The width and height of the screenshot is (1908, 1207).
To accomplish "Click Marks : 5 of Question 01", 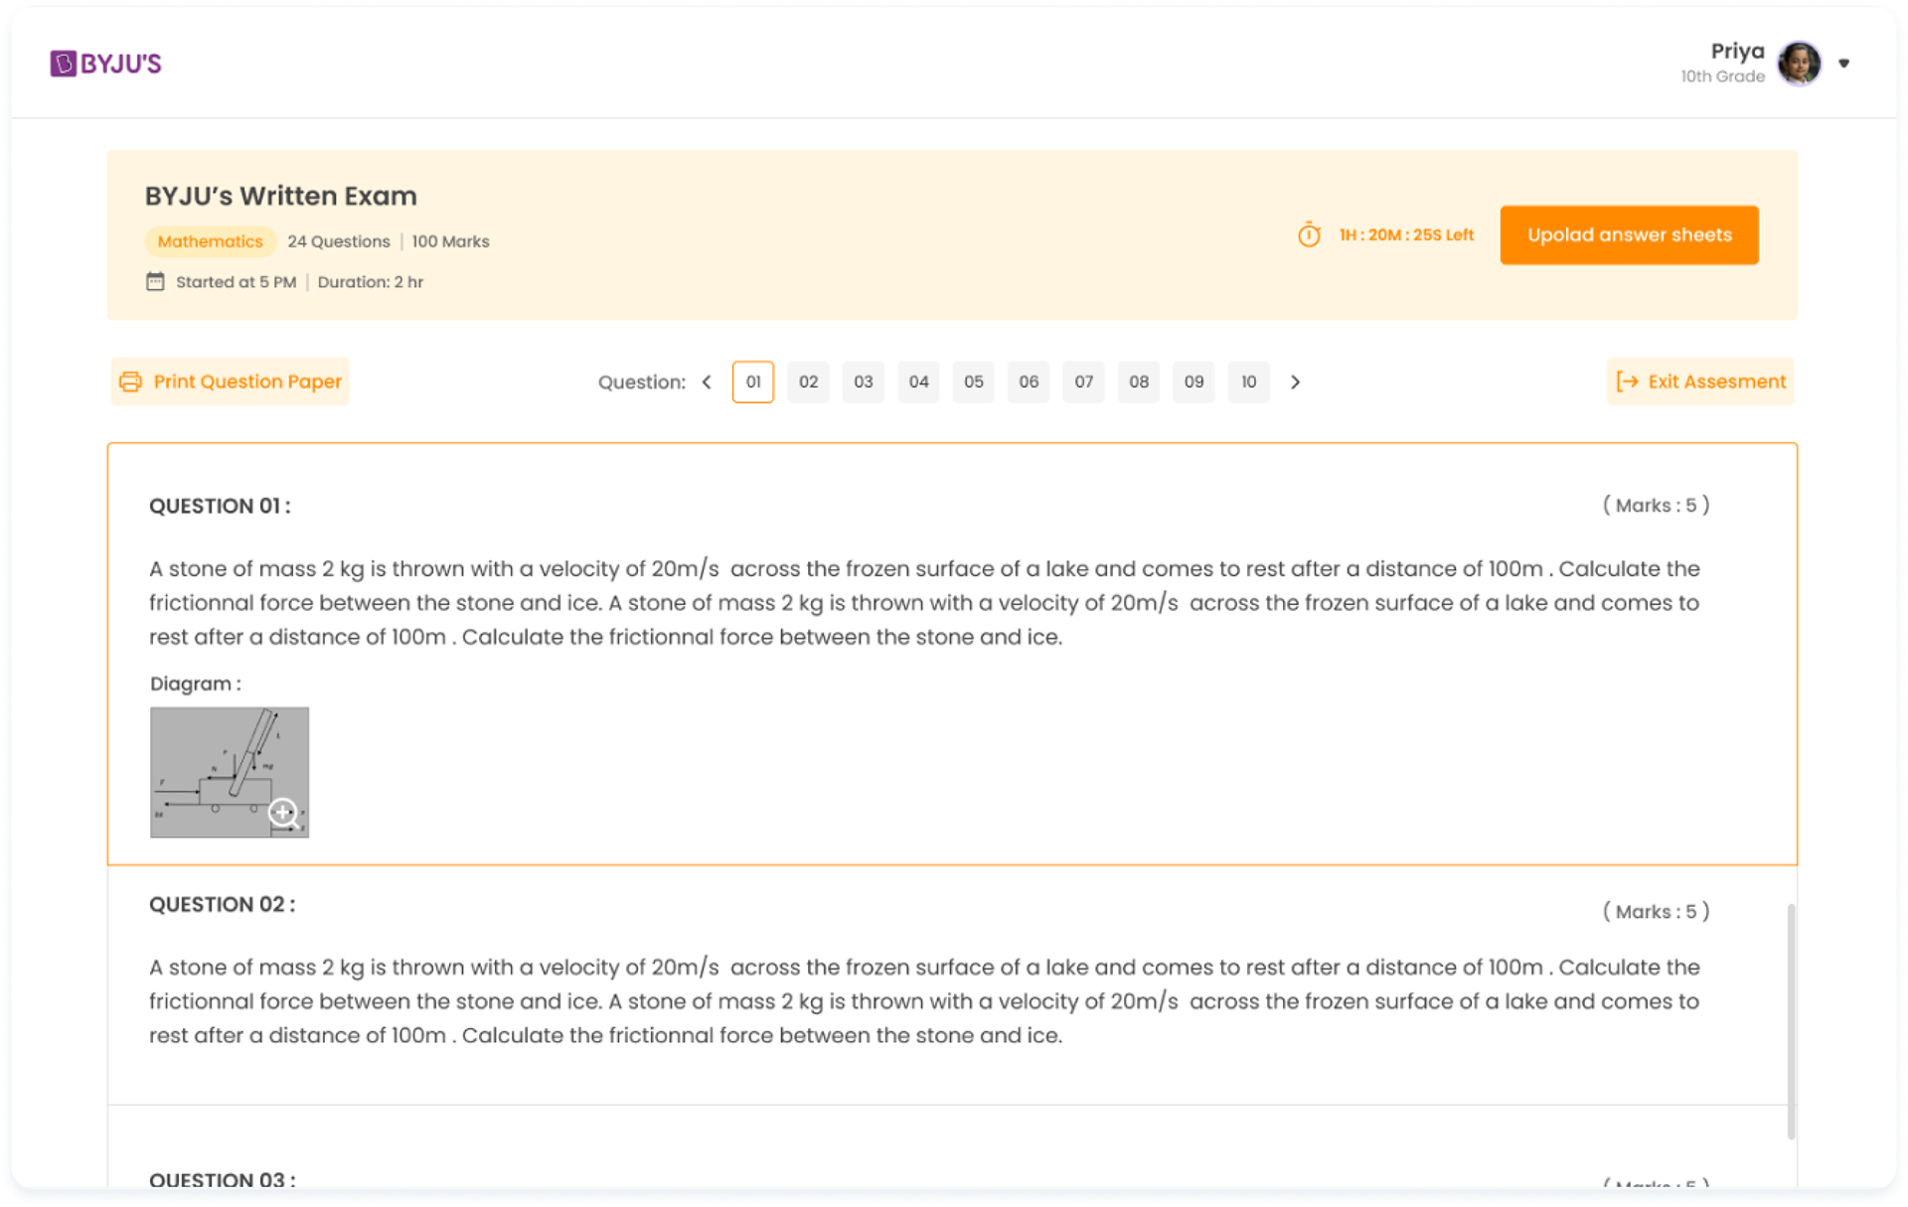I will (1656, 505).
